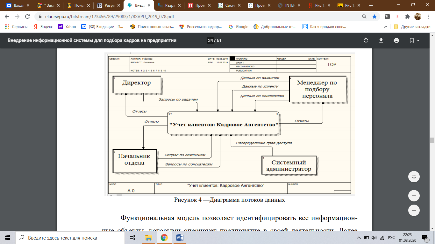Open the PDF bookmarks dropdown
This screenshot has width=435, height=244.
click(414, 40)
